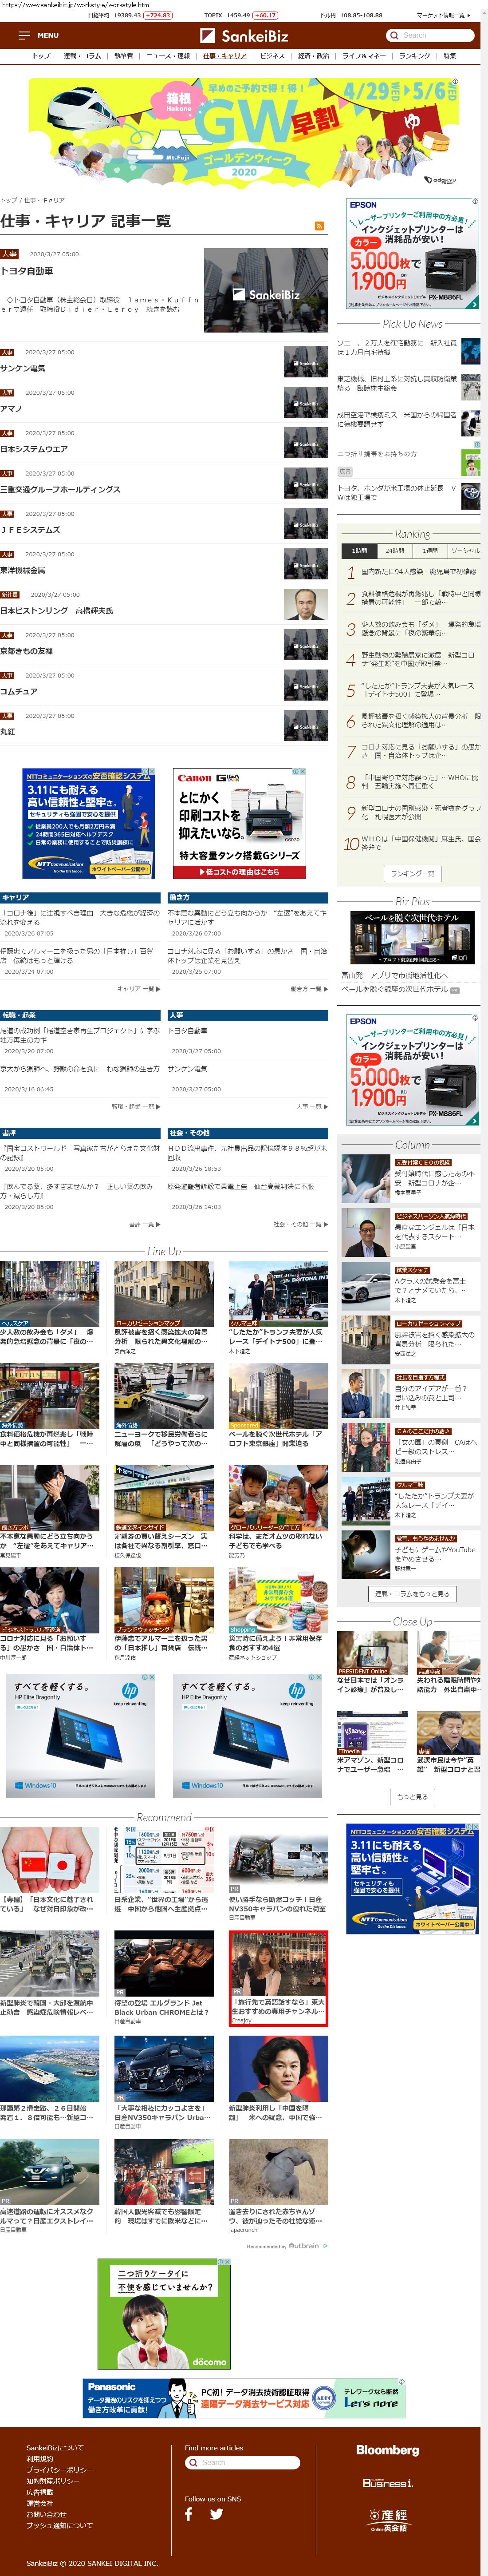Open the Twitter icon in footer
The height and width of the screenshot is (2576, 488).
[216, 2513]
